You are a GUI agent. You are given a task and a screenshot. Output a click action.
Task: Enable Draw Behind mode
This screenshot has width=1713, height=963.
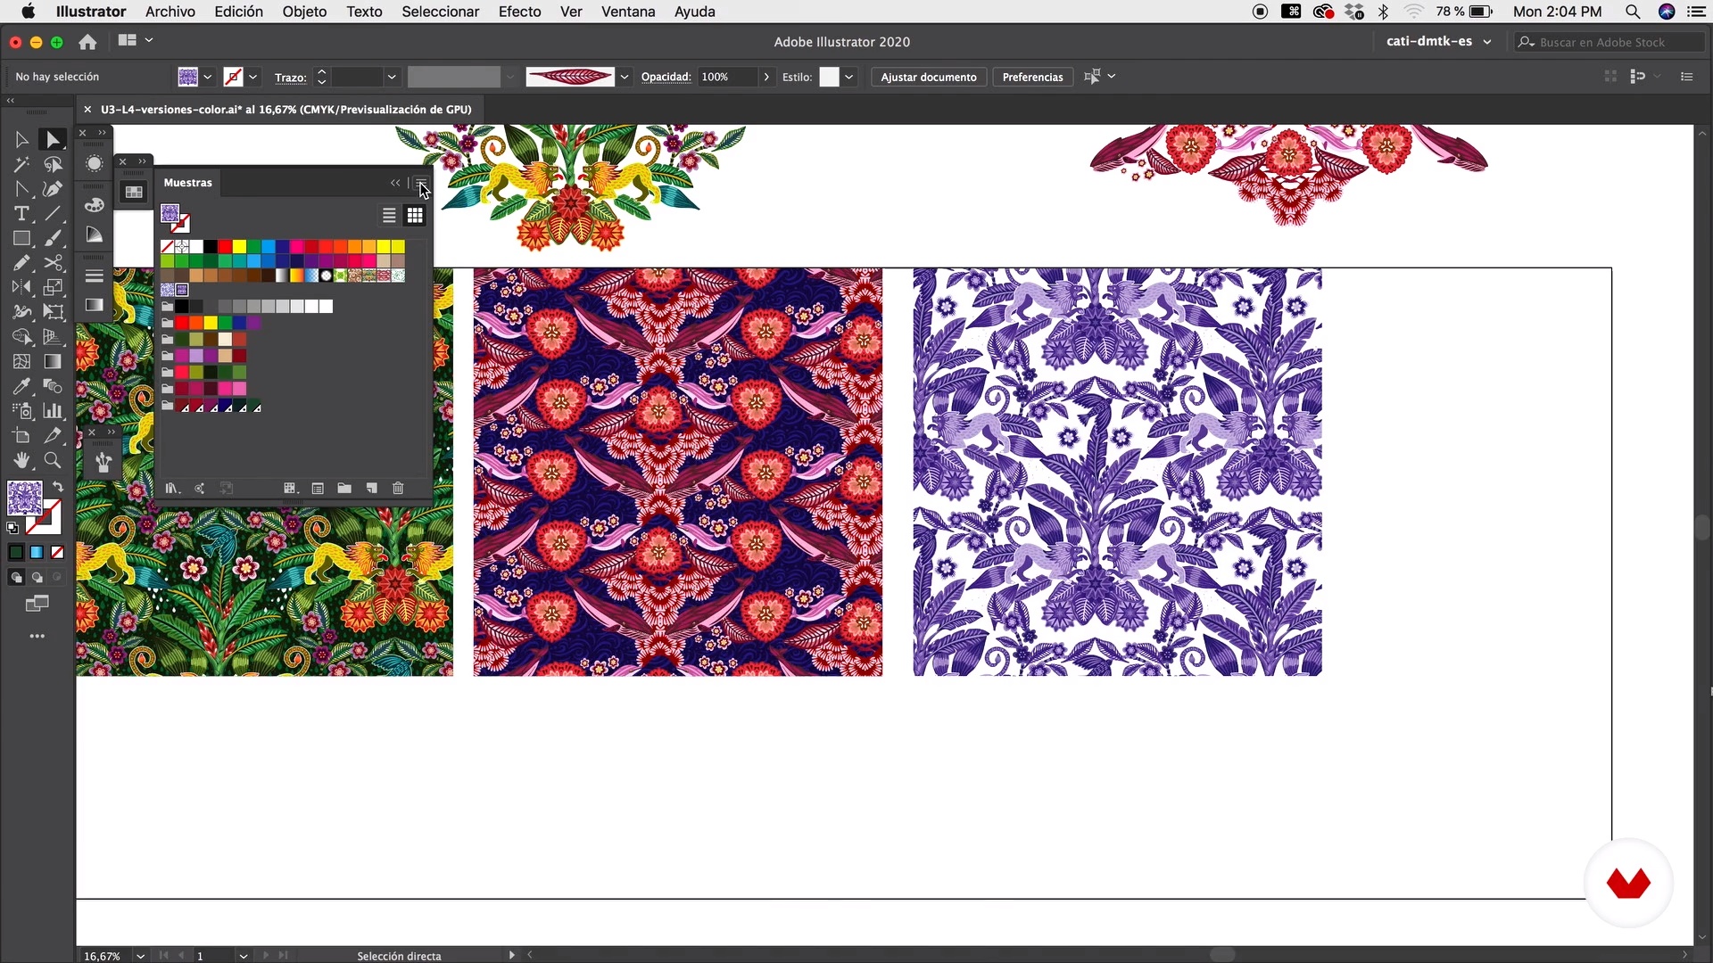click(x=37, y=578)
